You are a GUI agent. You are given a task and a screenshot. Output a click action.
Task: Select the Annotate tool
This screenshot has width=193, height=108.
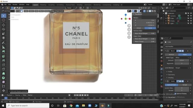pyautogui.click(x=4, y=43)
